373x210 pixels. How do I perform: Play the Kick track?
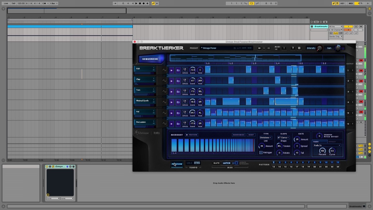click(171, 70)
